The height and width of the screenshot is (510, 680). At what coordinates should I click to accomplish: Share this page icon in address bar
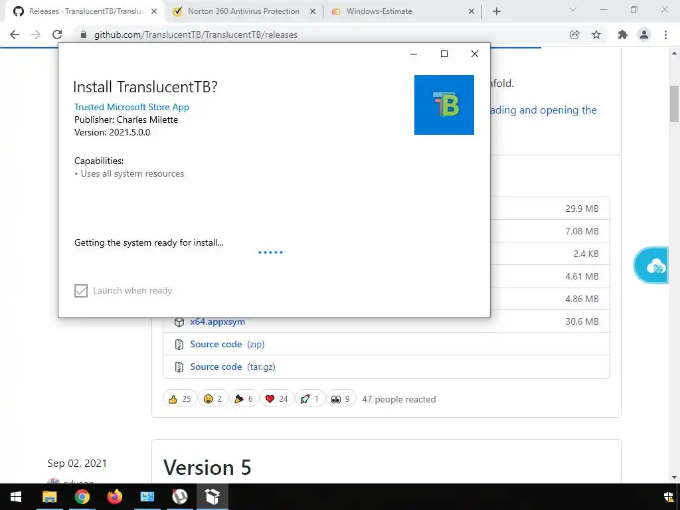click(574, 35)
